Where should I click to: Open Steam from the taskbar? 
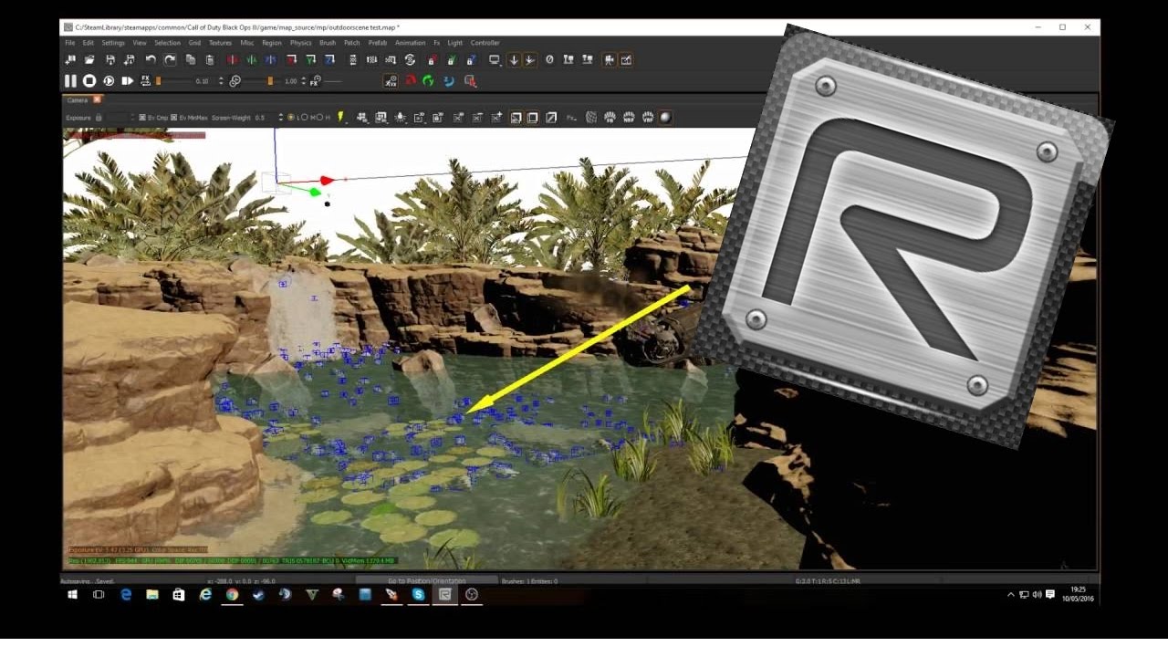tap(258, 594)
